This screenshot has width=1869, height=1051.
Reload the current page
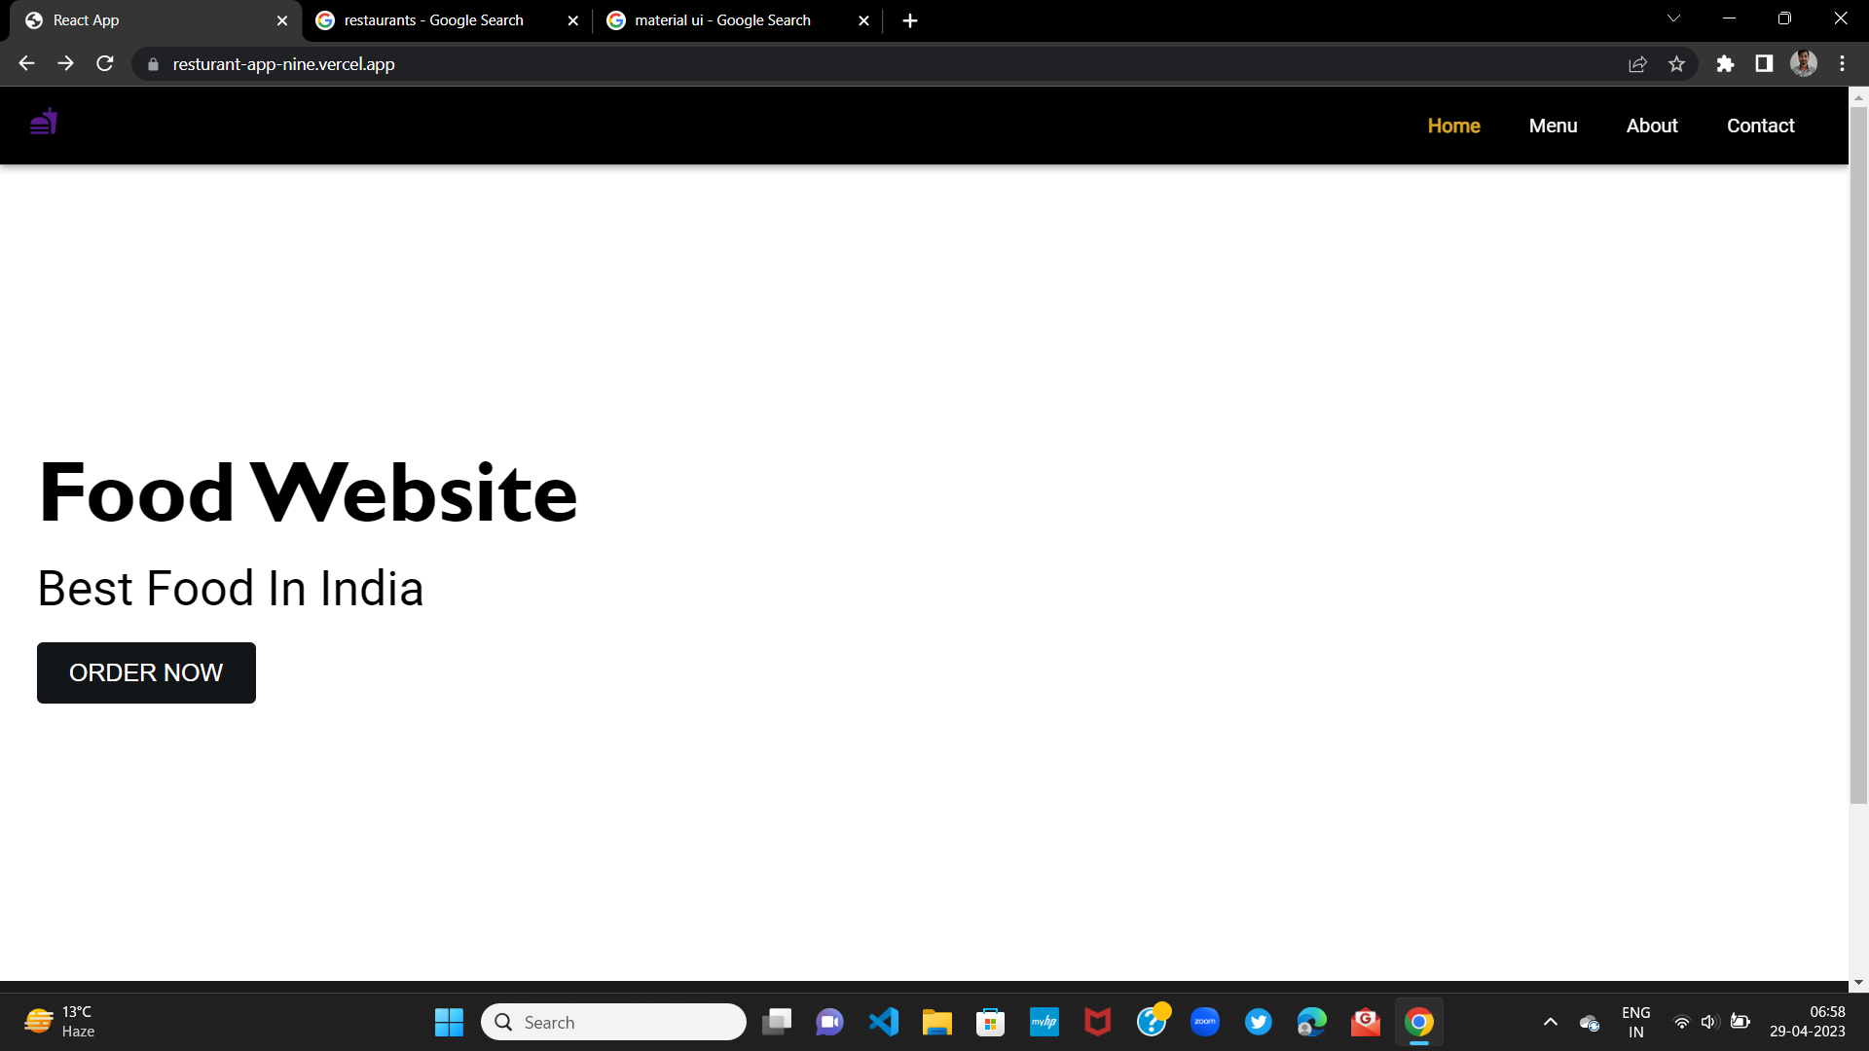click(105, 64)
